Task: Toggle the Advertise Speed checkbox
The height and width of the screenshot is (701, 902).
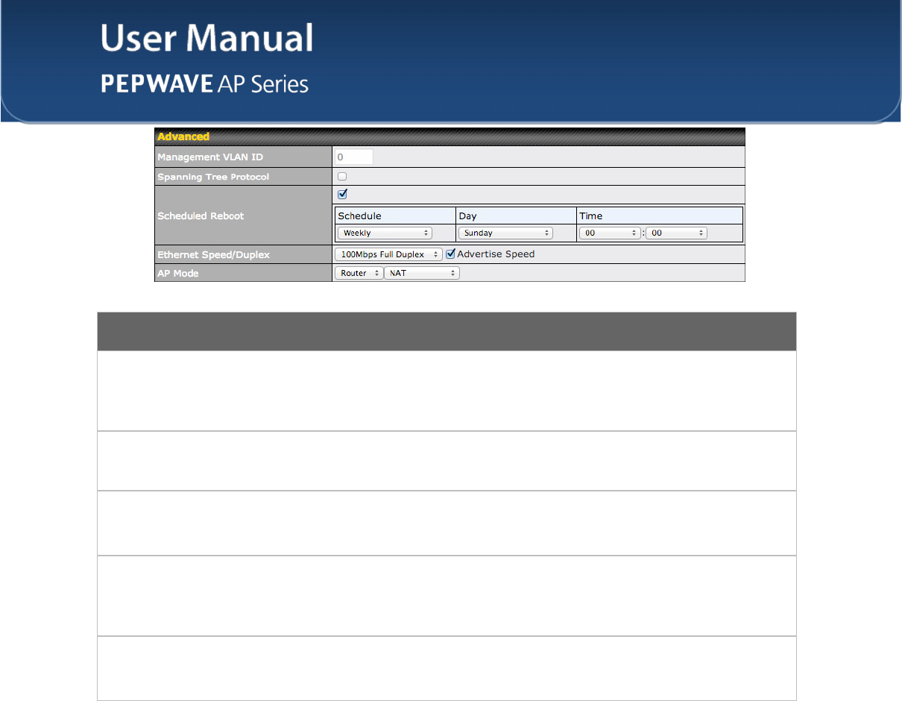Action: (450, 254)
